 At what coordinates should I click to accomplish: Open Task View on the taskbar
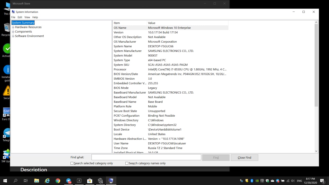(26, 181)
